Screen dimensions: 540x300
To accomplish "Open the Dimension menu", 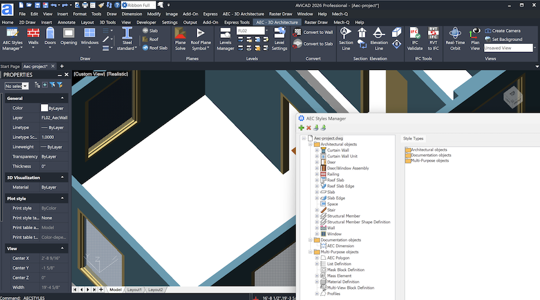I will click(131, 13).
